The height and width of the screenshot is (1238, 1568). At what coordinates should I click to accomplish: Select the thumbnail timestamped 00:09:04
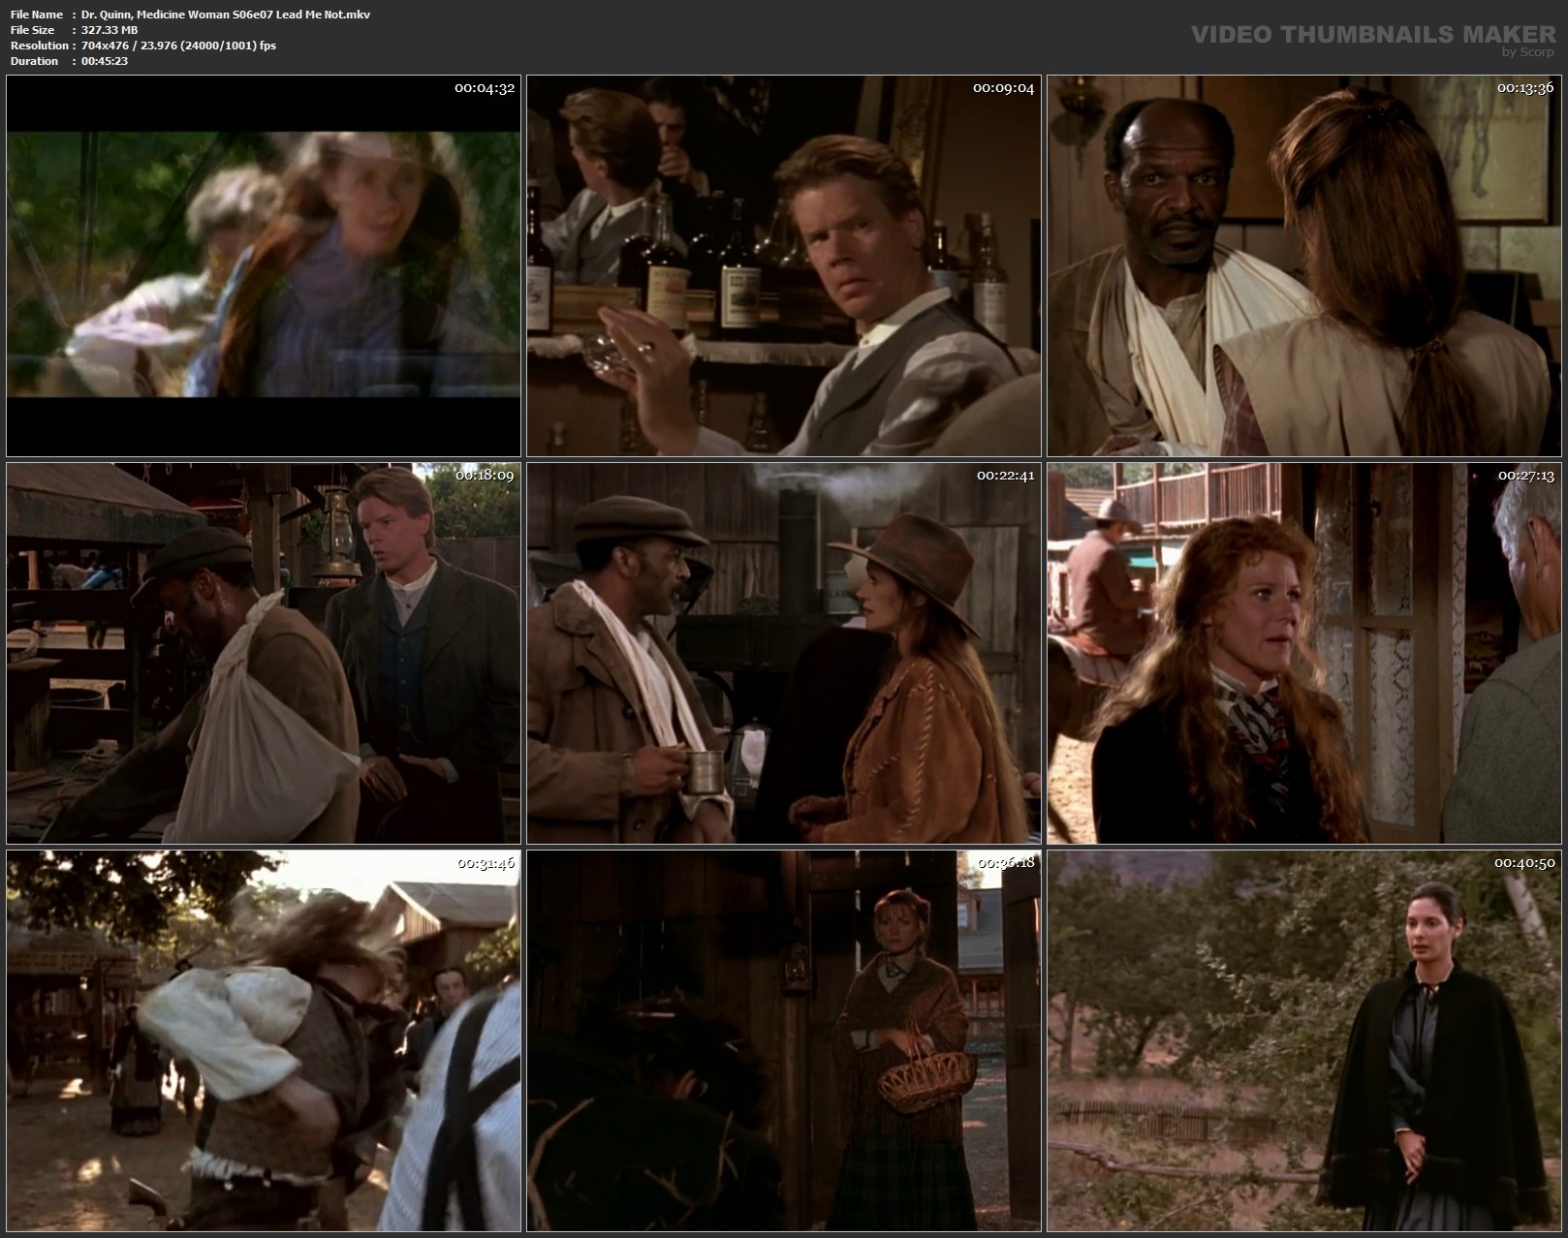(x=784, y=265)
